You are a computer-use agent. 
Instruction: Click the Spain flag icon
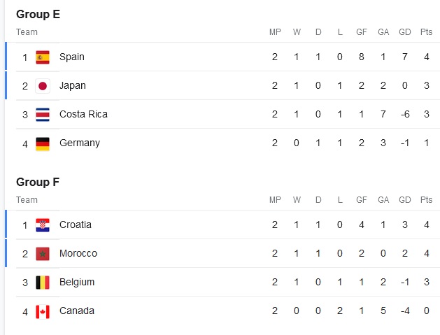[x=43, y=57]
